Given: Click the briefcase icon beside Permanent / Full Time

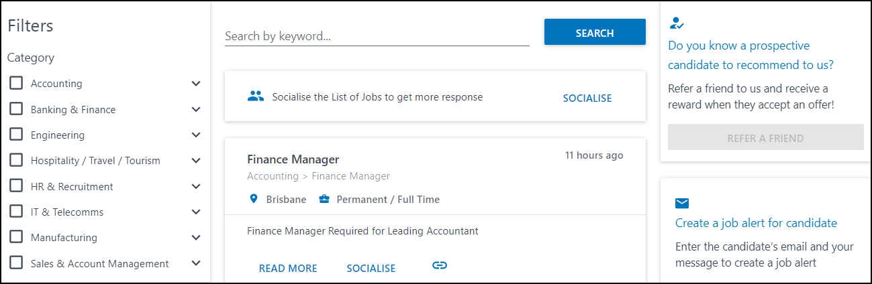Looking at the screenshot, I should [x=324, y=199].
